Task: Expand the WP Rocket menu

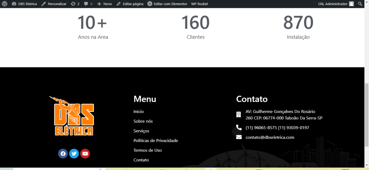Action: [199, 4]
